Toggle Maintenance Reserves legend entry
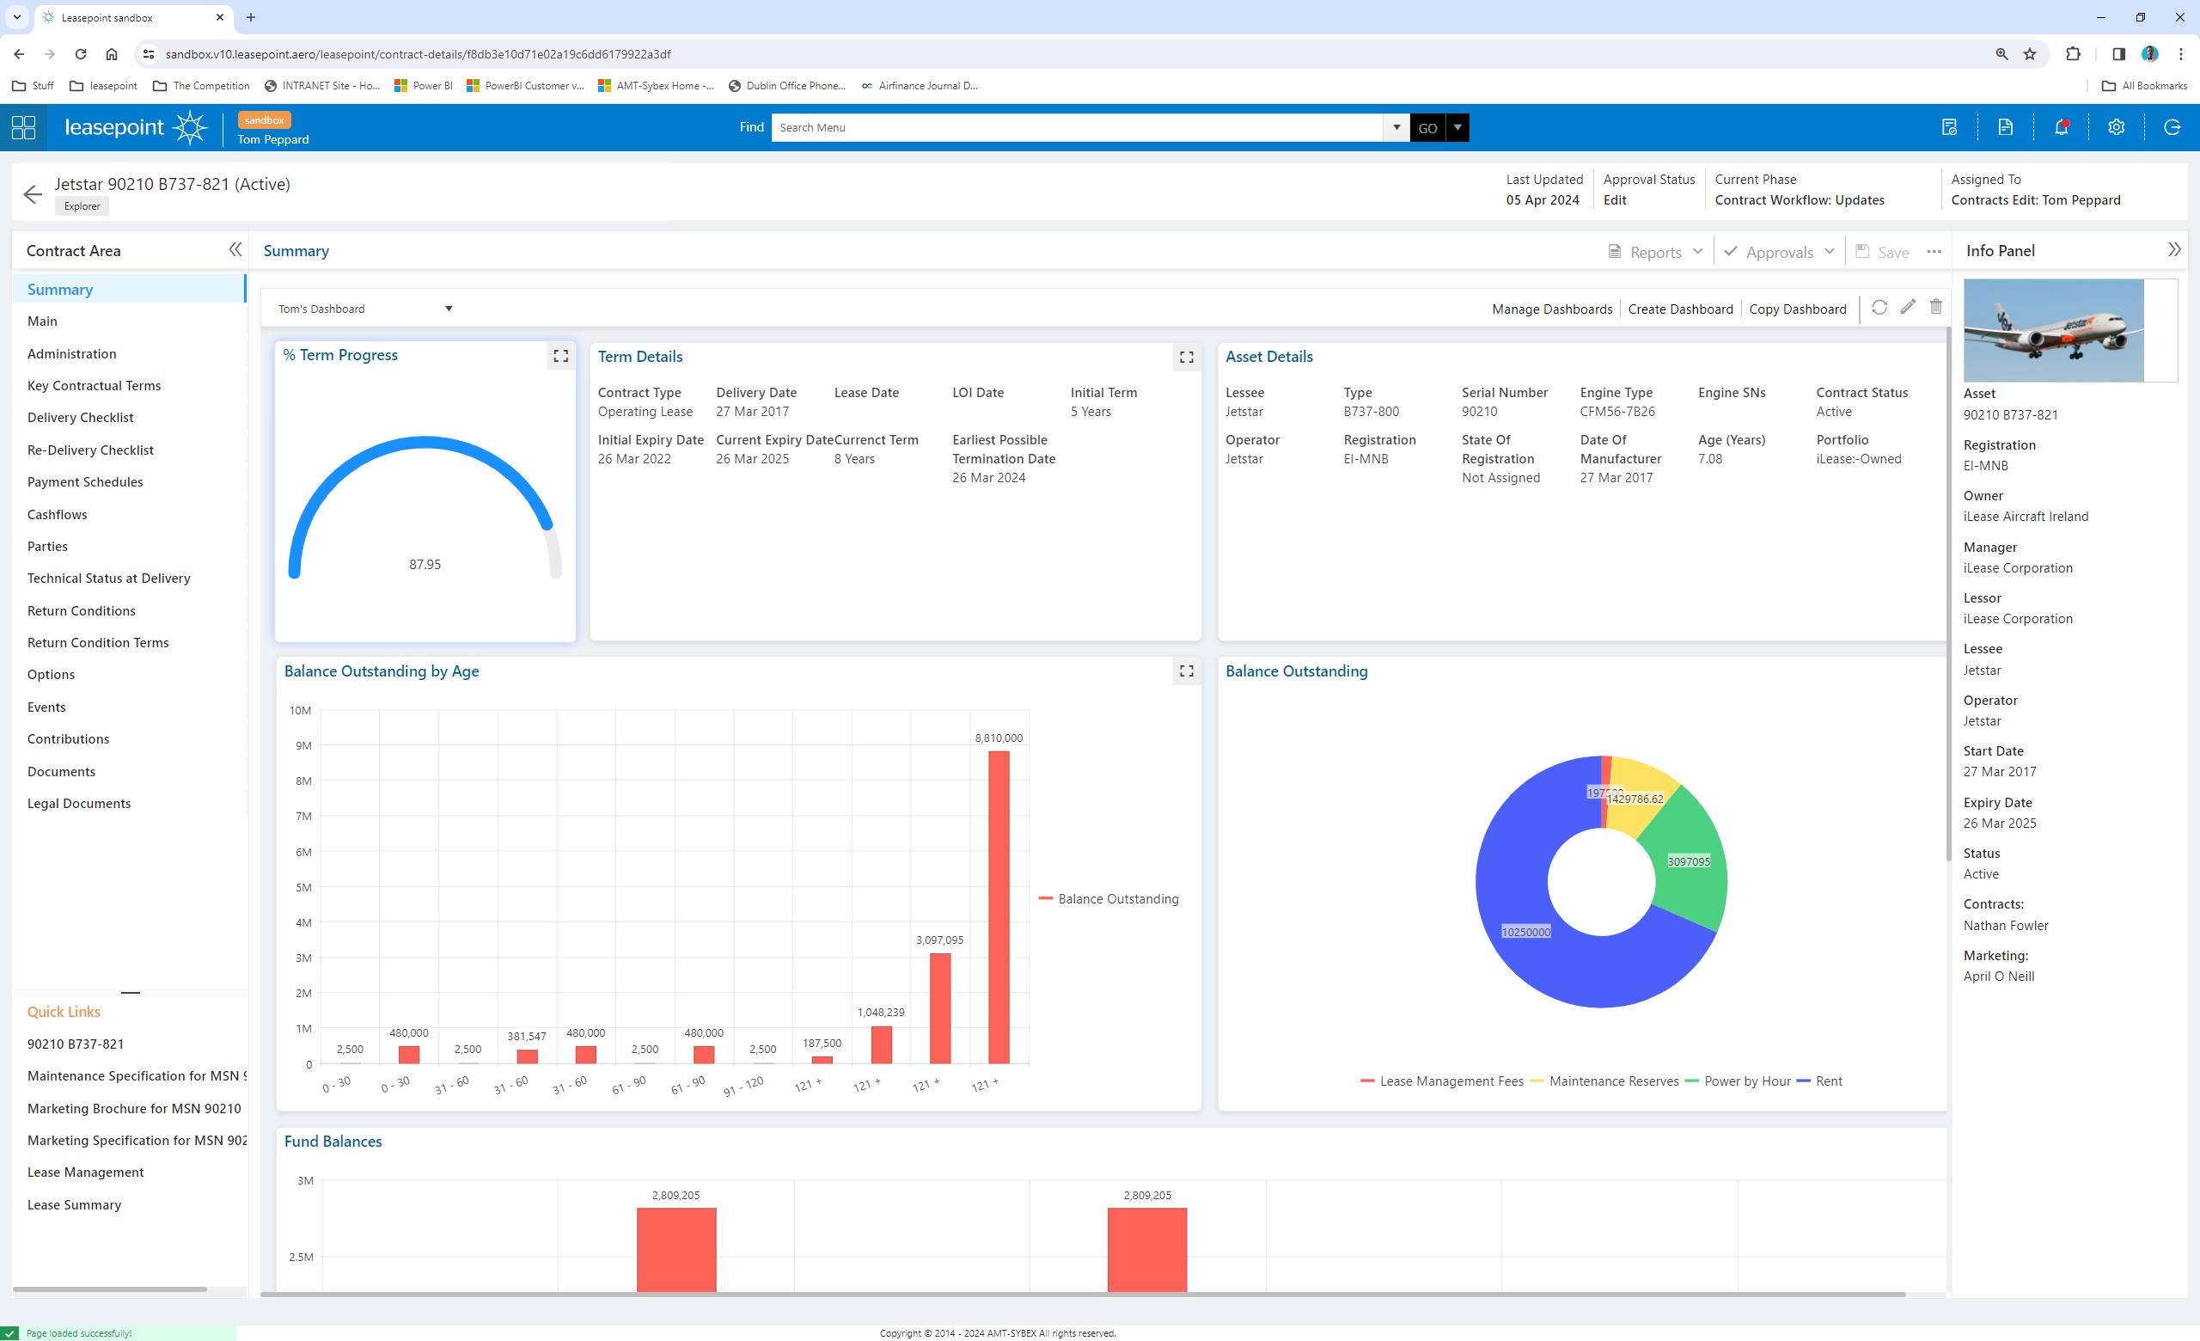The image size is (2200, 1341). [1604, 1081]
